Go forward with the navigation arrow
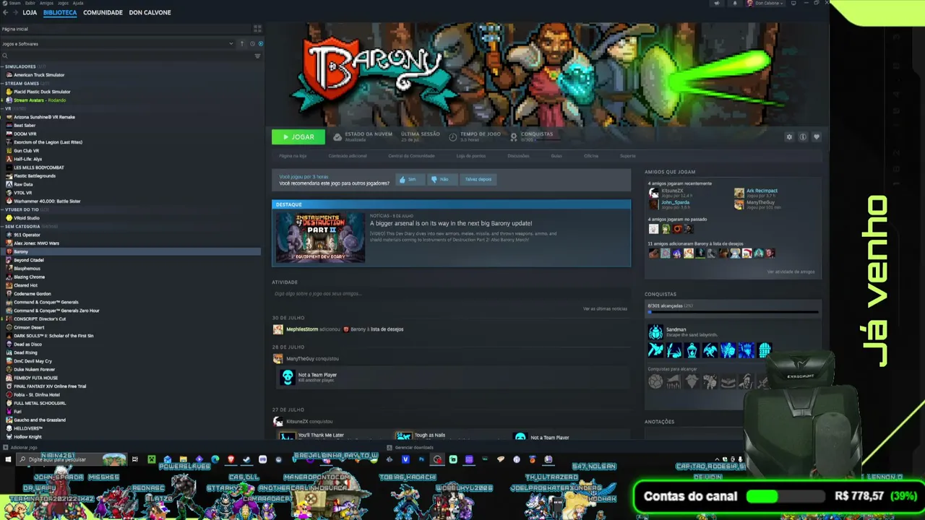Screen dimensions: 925x520 (x=14, y=12)
